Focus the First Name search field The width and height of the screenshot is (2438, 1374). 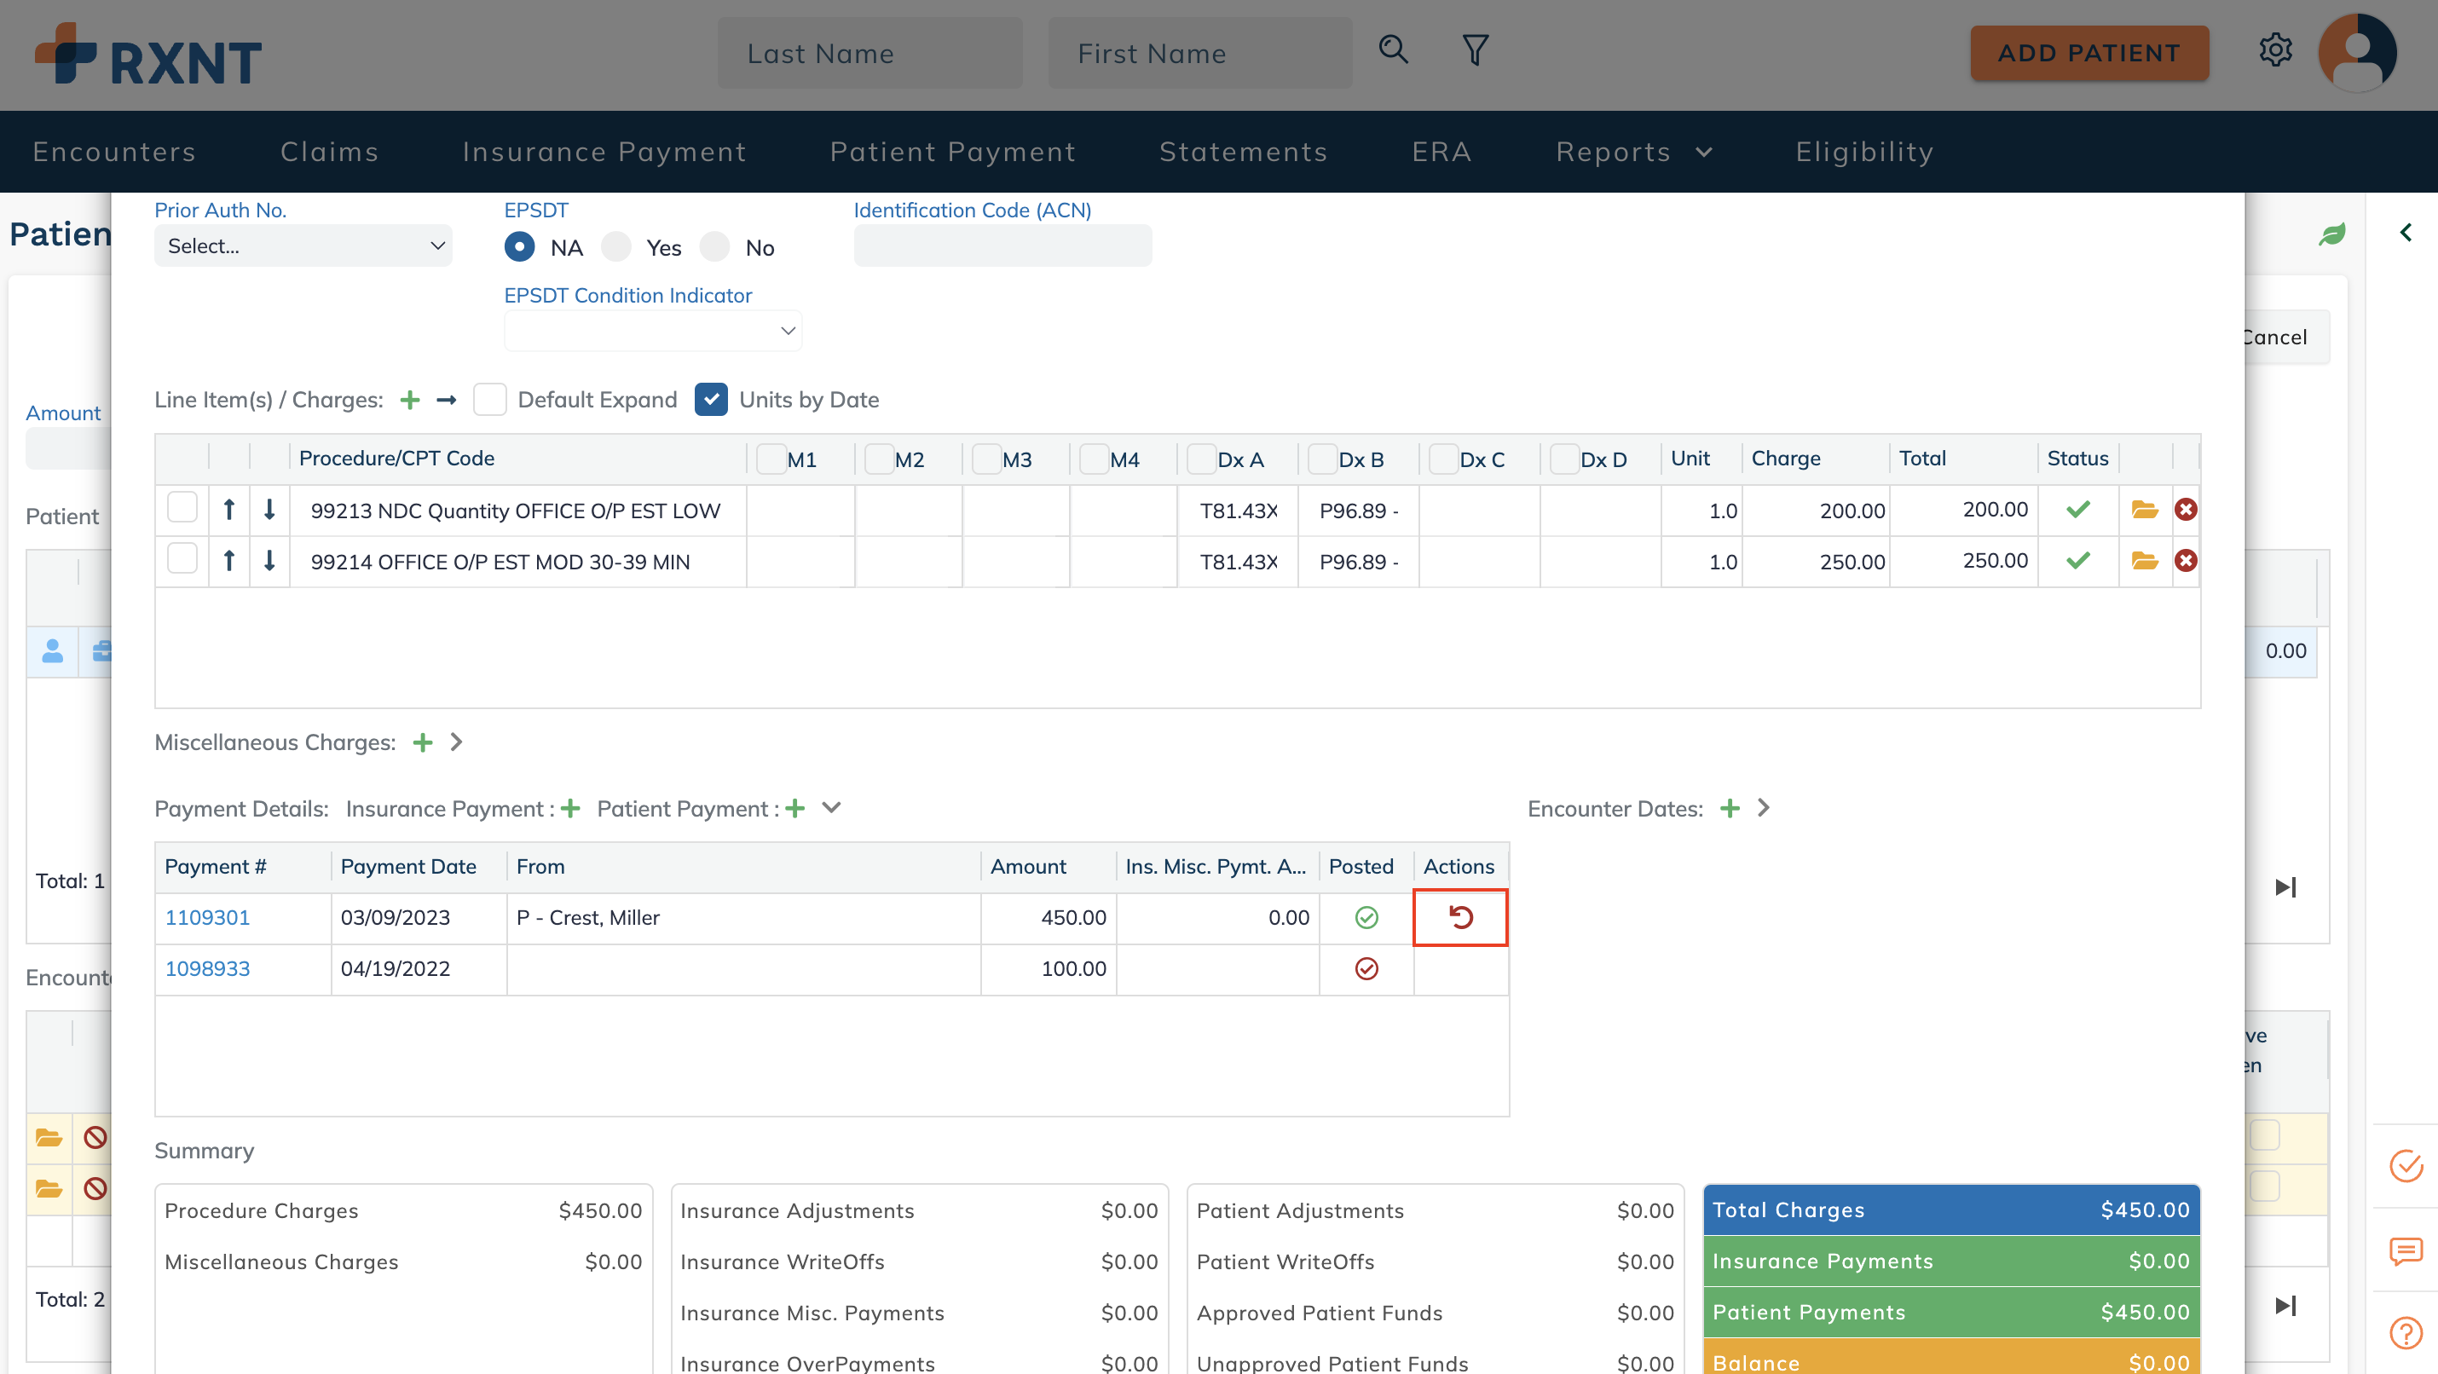1200,53
